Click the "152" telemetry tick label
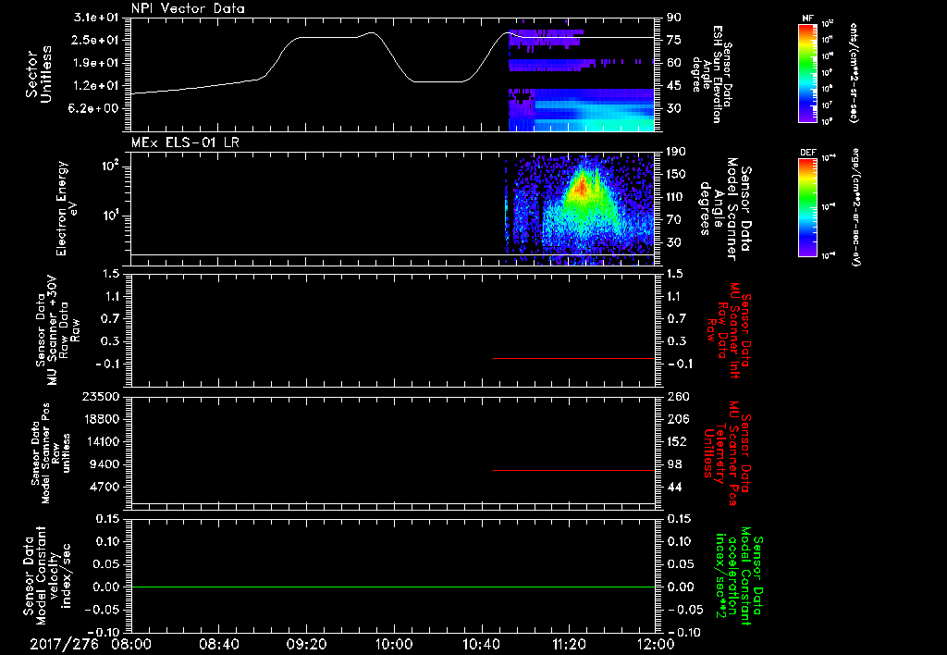This screenshot has width=947, height=655. point(678,441)
